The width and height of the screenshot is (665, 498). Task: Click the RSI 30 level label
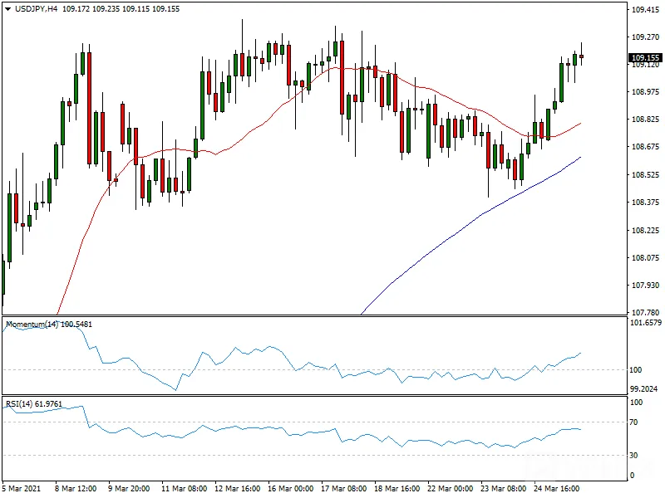tap(633, 455)
